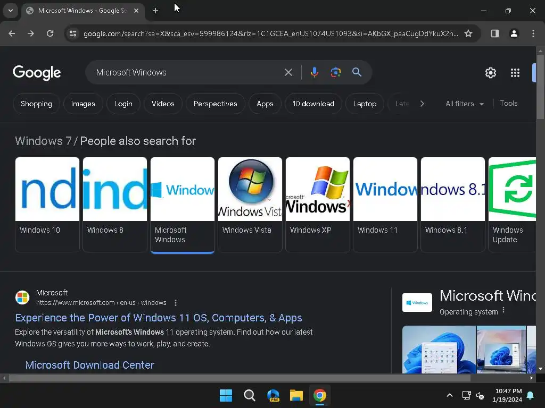Click the Chrome taskbar icon
The width and height of the screenshot is (545, 408).
320,395
